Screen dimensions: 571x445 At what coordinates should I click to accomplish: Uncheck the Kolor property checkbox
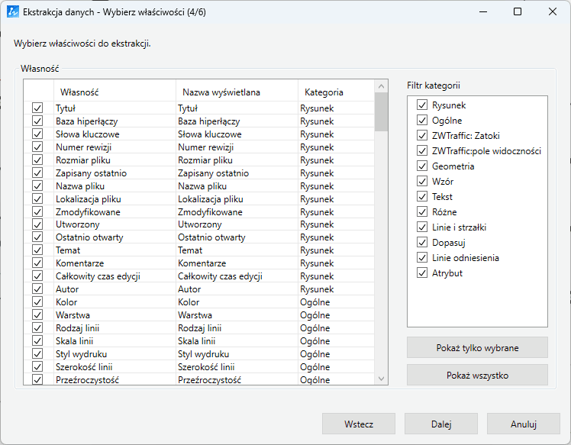(x=37, y=302)
